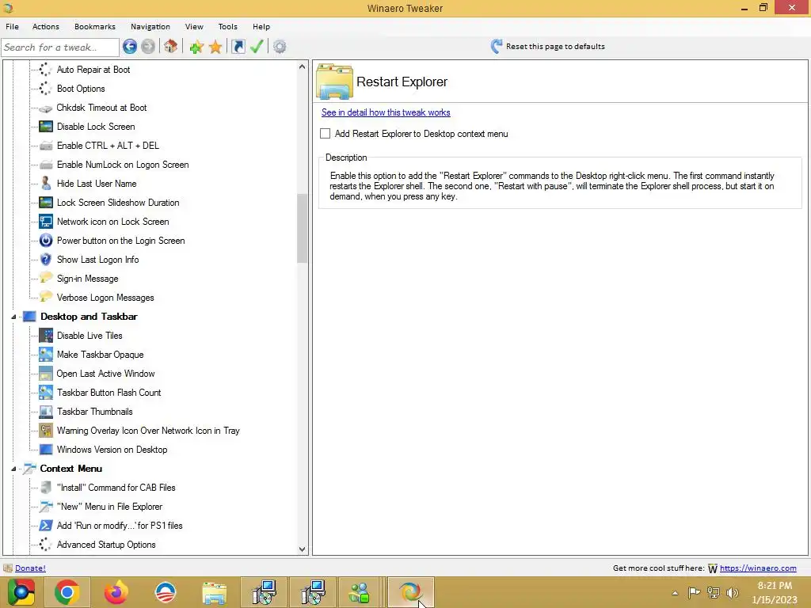Click the shortcut arrow toolbar icon
The height and width of the screenshot is (608, 811).
(238, 47)
